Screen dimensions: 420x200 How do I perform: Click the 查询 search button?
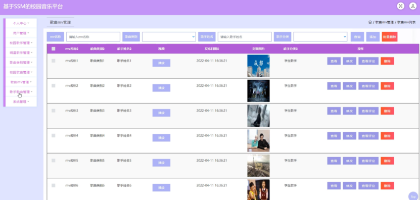pyautogui.click(x=357, y=37)
